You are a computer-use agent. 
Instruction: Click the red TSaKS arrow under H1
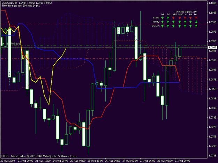[x=185, y=18]
